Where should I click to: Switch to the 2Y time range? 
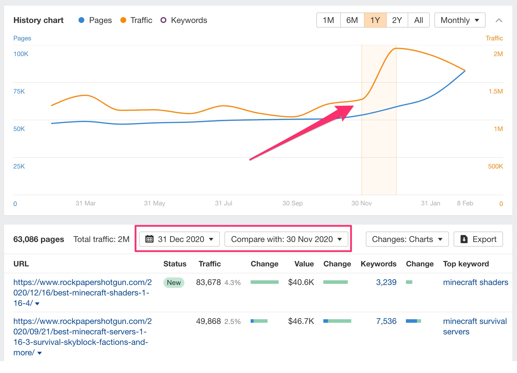(x=397, y=20)
